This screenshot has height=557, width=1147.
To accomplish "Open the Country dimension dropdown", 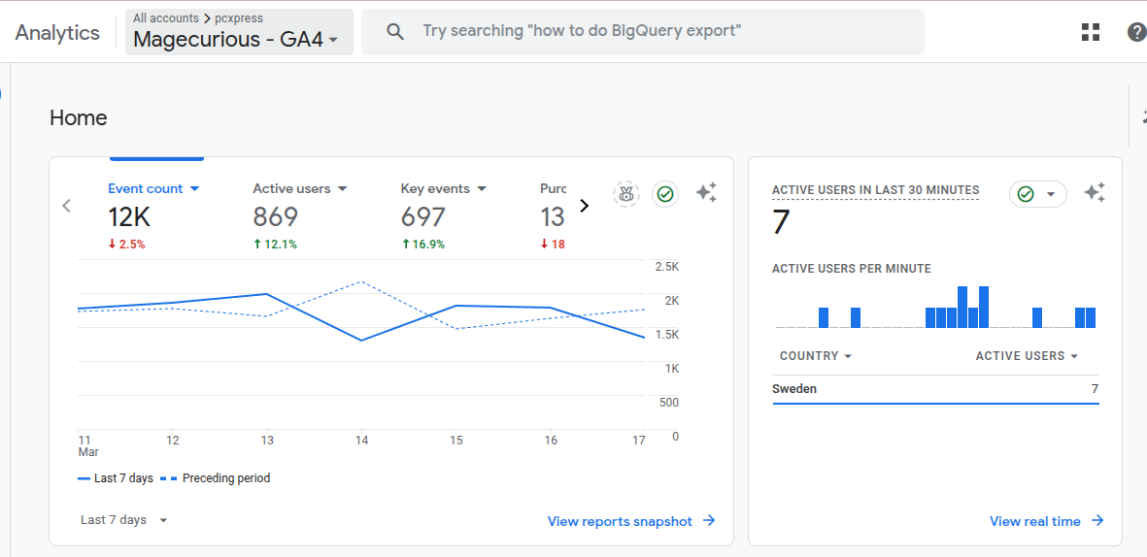I will 816,356.
